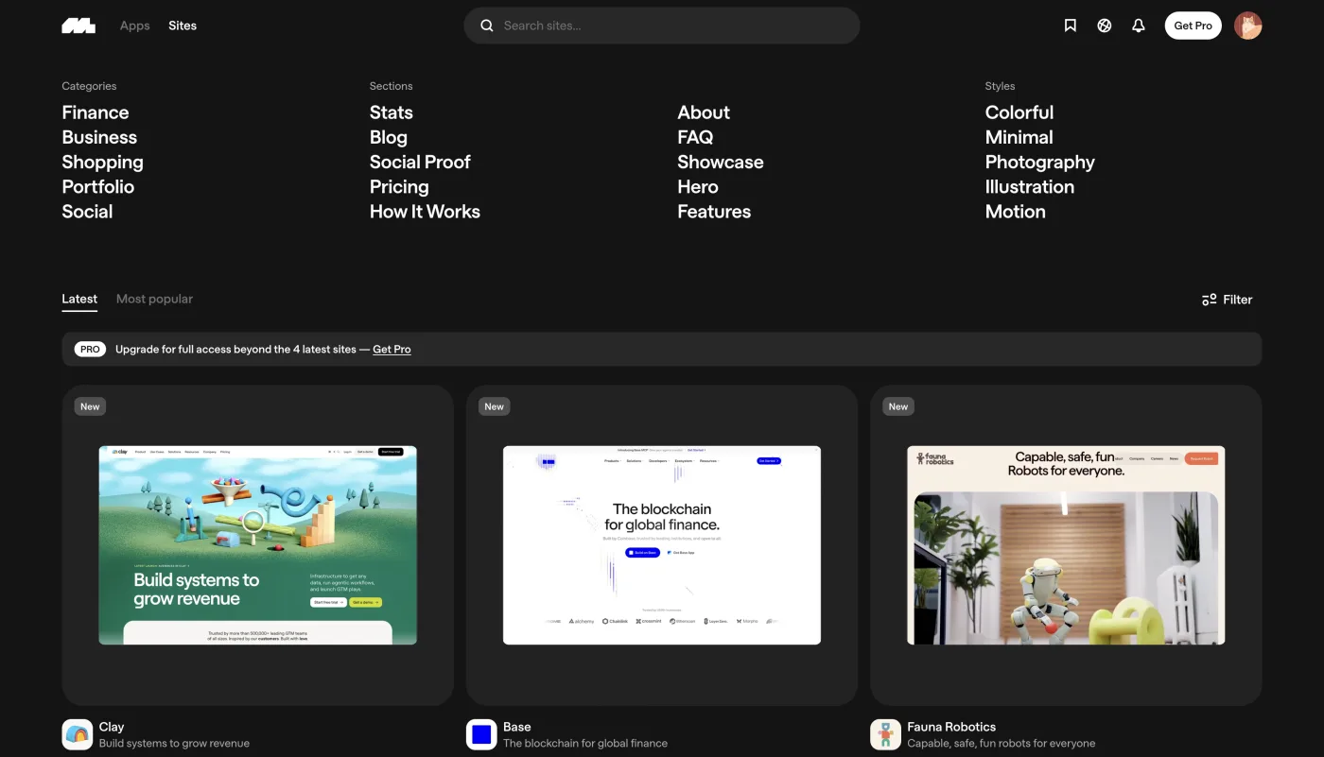Click 'Capable, safe, fun robots for everyone' caption
Screen dimensions: 1324x757
[x=1002, y=744]
